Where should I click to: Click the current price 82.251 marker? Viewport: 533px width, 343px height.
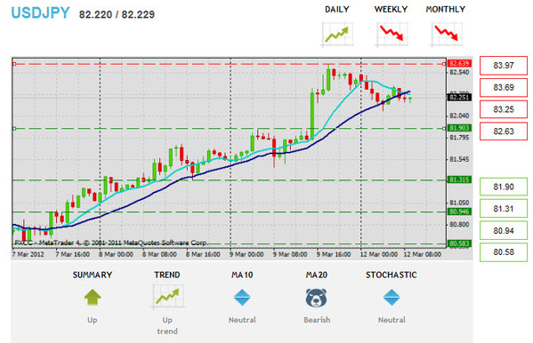tap(459, 98)
